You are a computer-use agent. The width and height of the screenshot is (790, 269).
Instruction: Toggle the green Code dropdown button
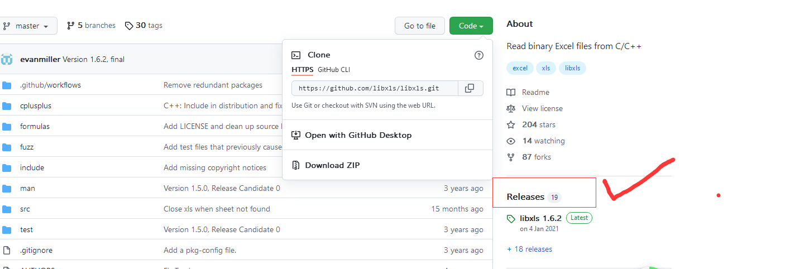[x=471, y=26]
